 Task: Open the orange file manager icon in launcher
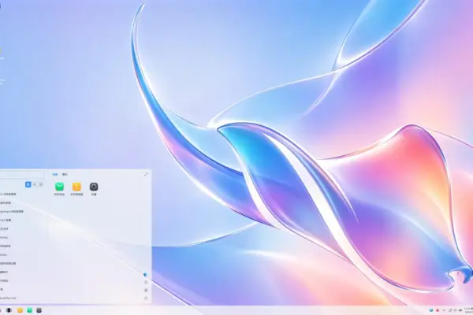coord(76,187)
